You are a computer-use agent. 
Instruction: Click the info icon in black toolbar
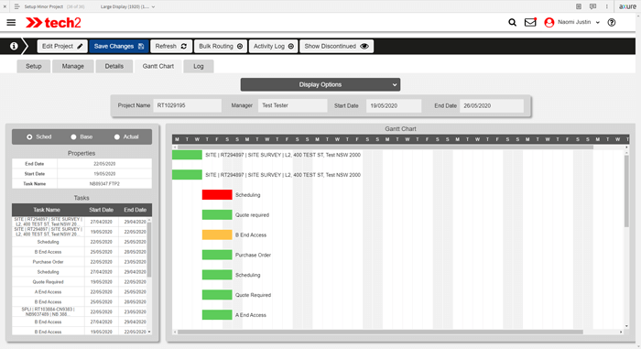click(x=14, y=46)
